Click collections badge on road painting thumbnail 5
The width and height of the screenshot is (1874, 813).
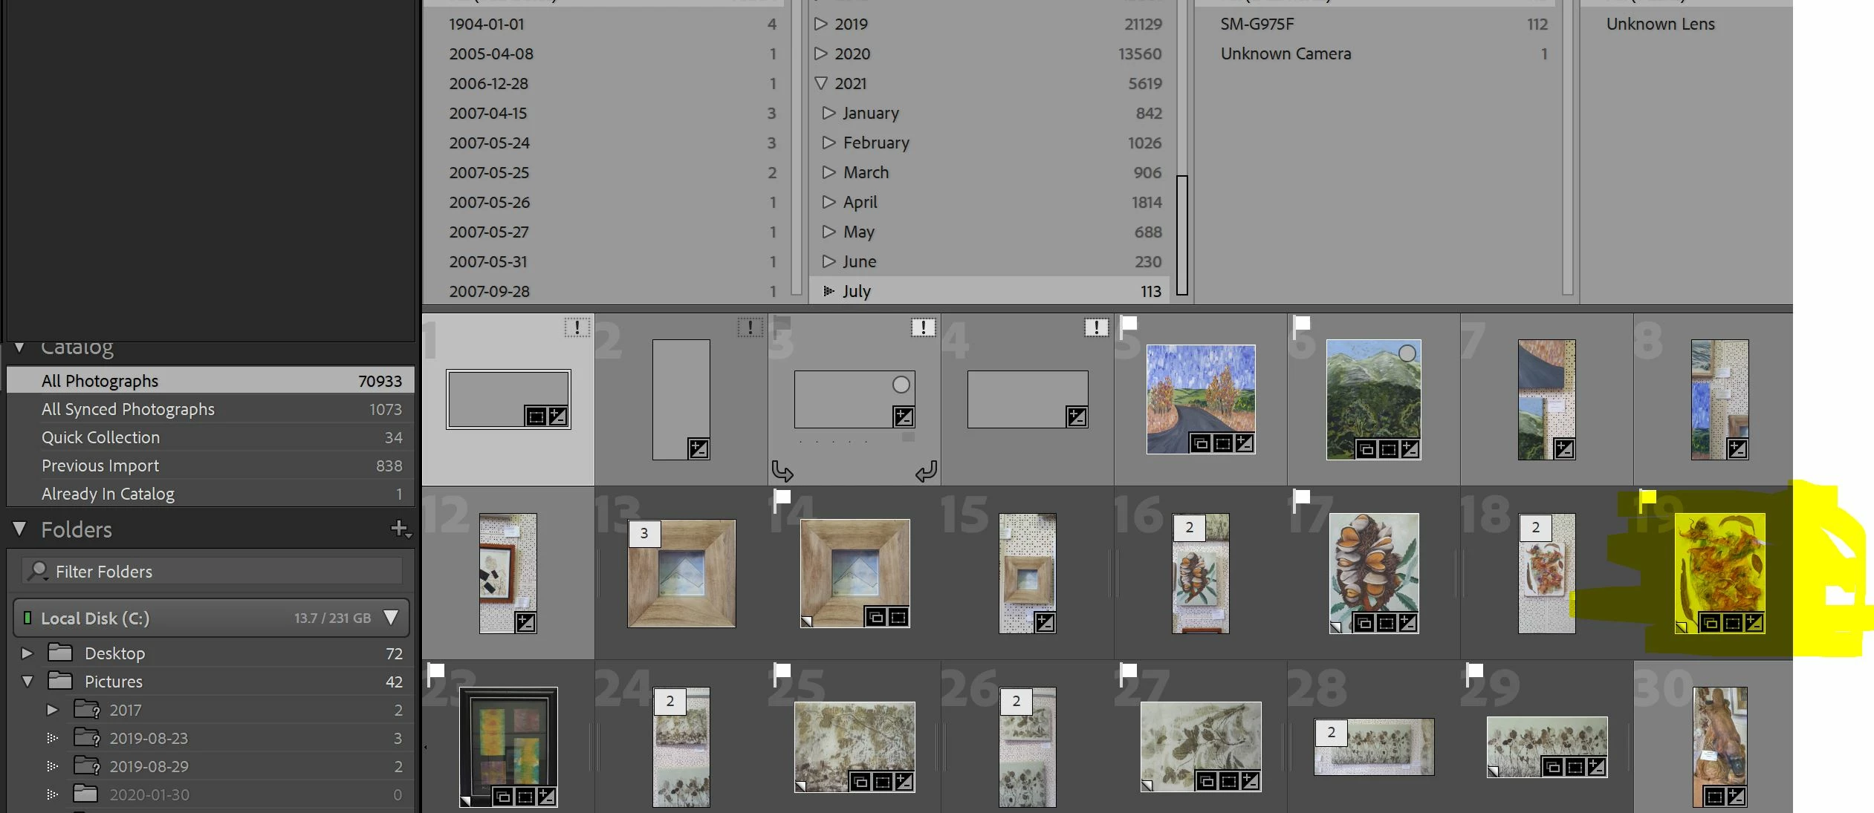(1201, 444)
